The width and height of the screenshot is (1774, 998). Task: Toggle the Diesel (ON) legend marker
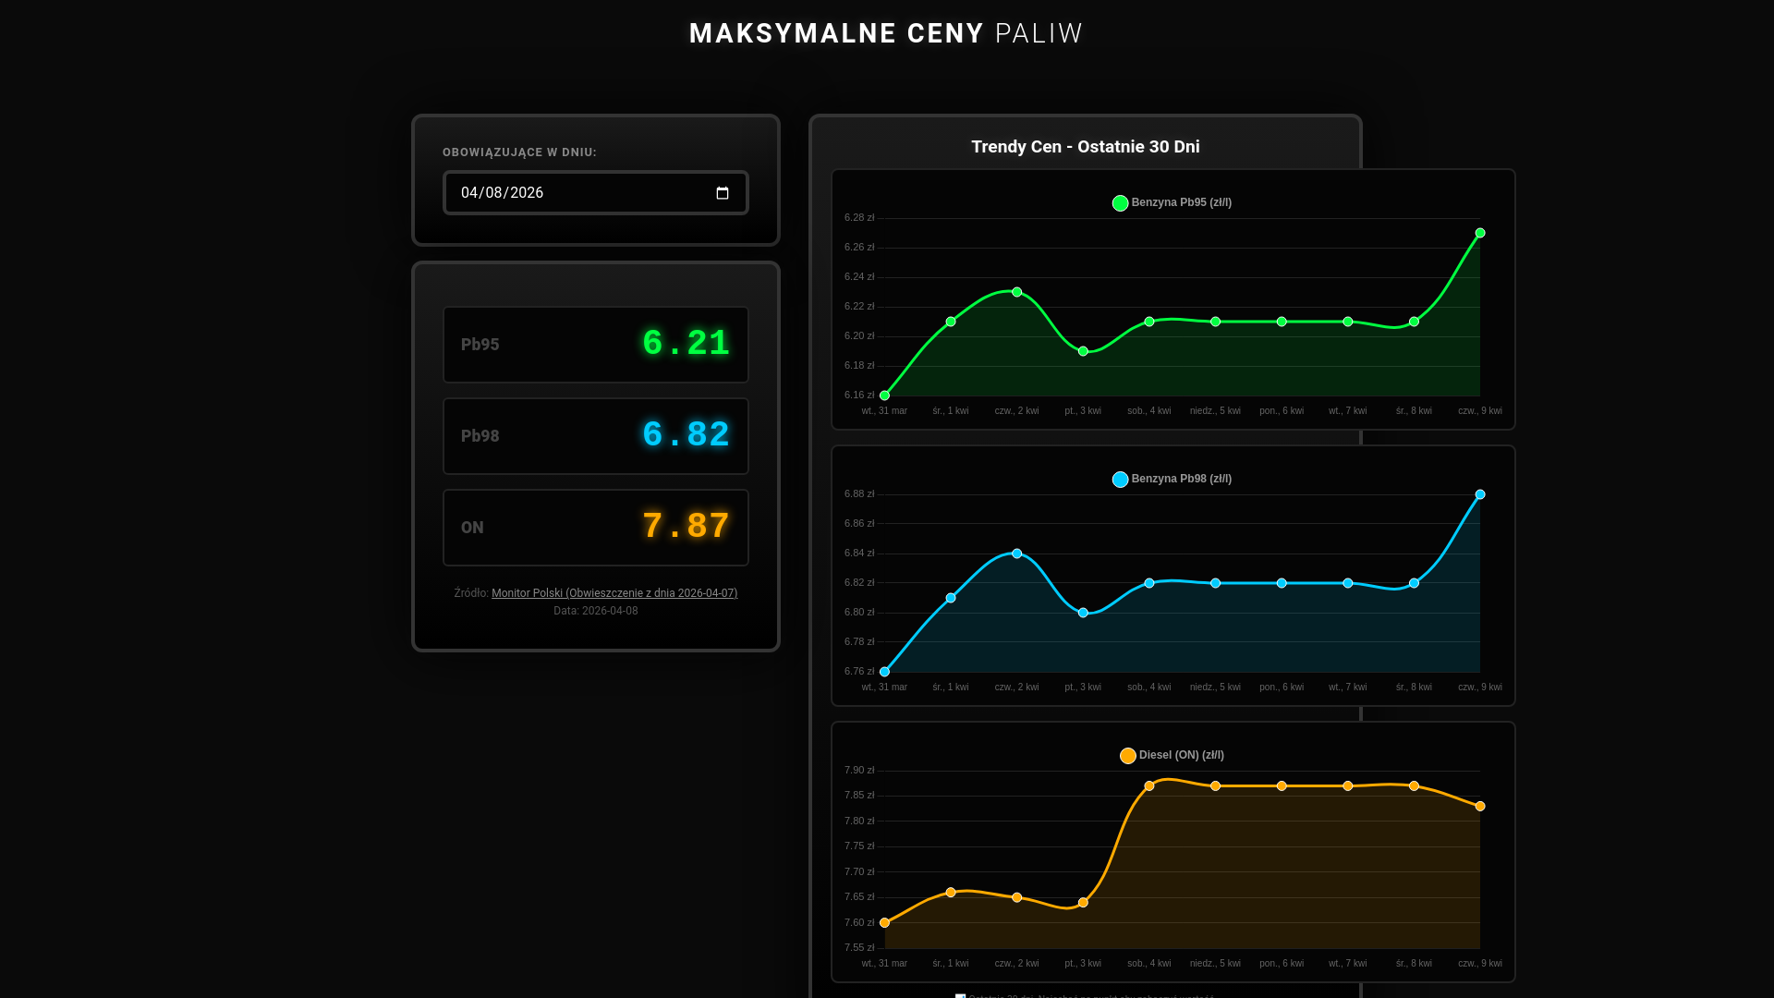click(x=1127, y=756)
